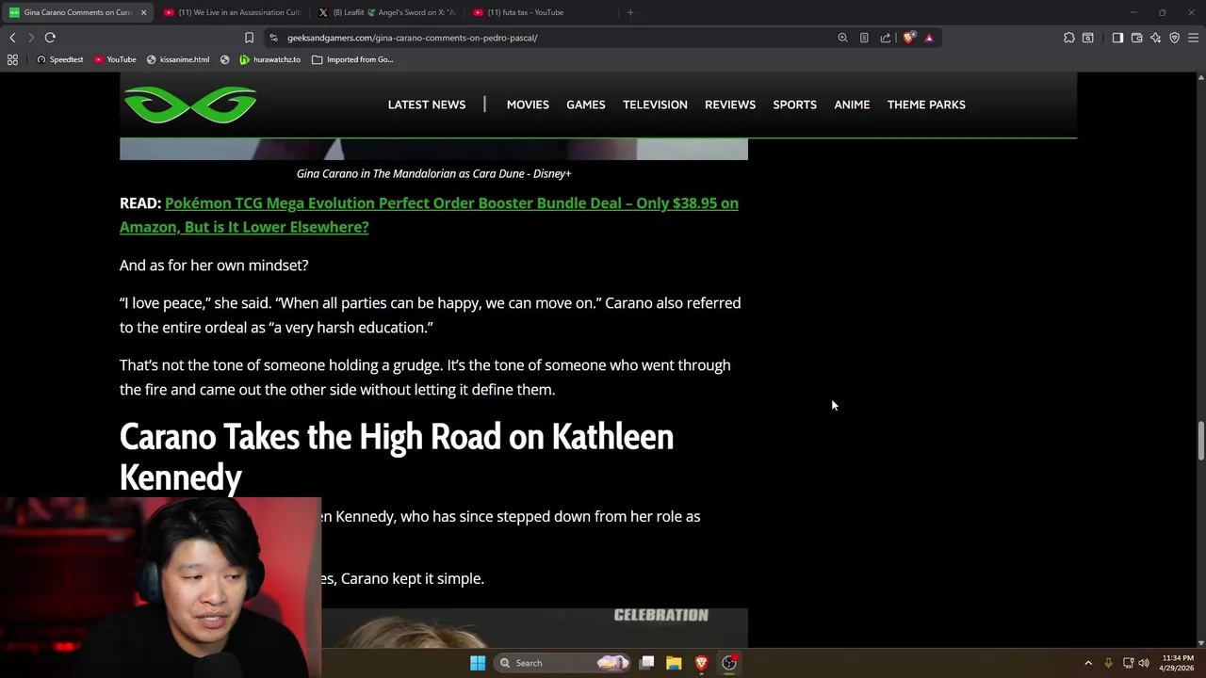Toggle the browser sidebar panel
This screenshot has width=1206, height=678.
click(x=1117, y=38)
